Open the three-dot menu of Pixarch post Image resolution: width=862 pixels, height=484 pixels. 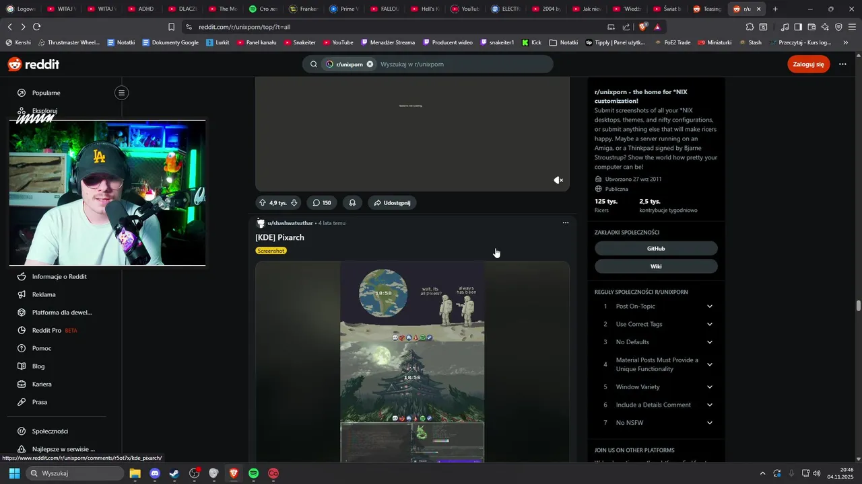click(x=566, y=223)
